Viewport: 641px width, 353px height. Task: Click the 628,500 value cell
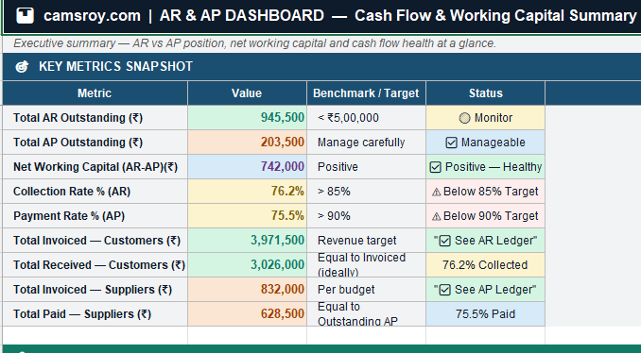pyautogui.click(x=247, y=313)
